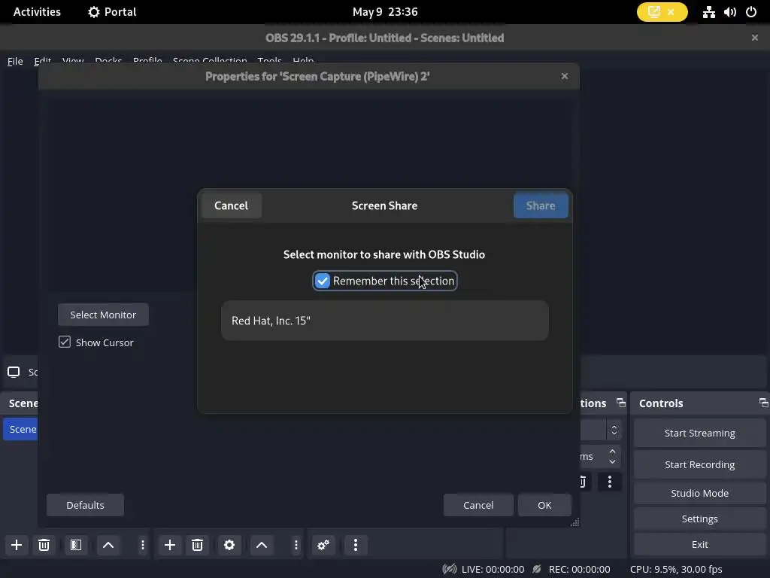This screenshot has width=770, height=578.
Task: Click Cancel in the Screen Share dialog
Action: 232,205
